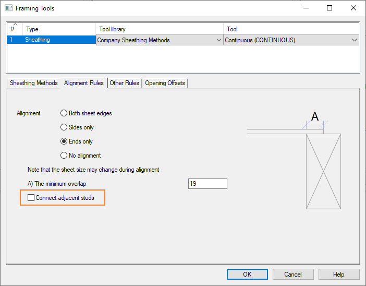Screen dimensions: 366x286
Task: Click the minimum overlap input field
Action: point(208,184)
